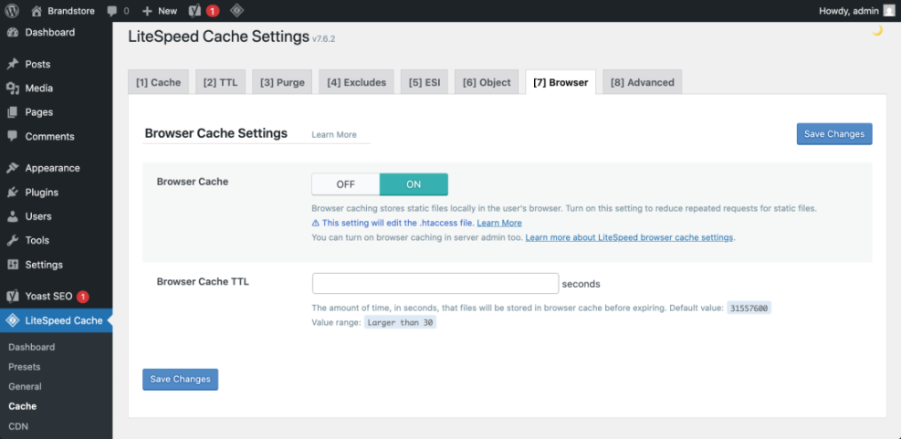
Task: Click the Larger than 30 value
Action: (400, 322)
